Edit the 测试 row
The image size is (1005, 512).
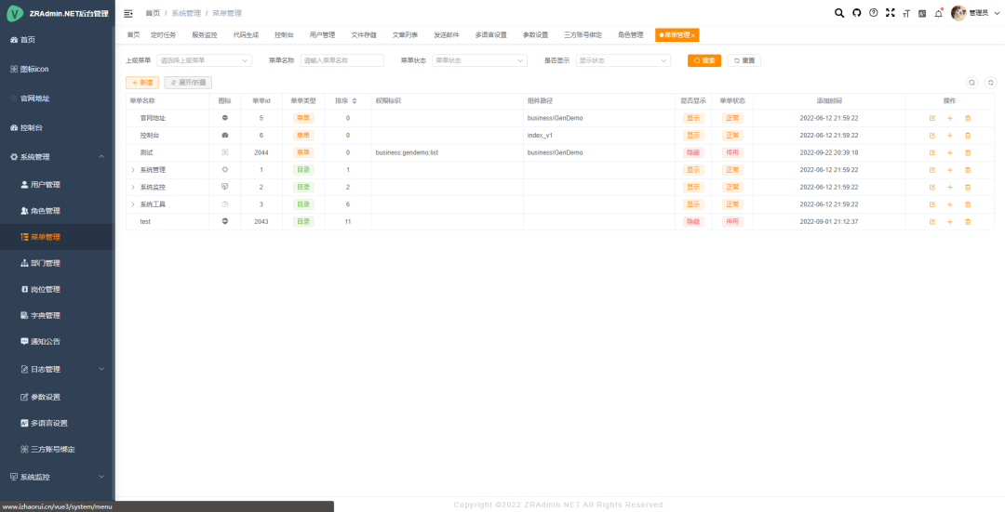click(931, 153)
